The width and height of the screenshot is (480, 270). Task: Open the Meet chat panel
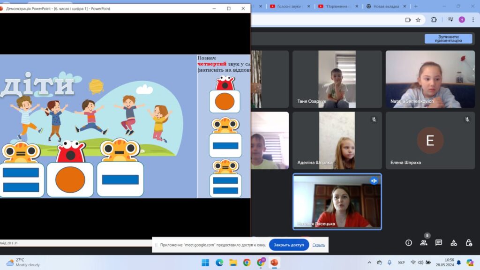point(439,243)
